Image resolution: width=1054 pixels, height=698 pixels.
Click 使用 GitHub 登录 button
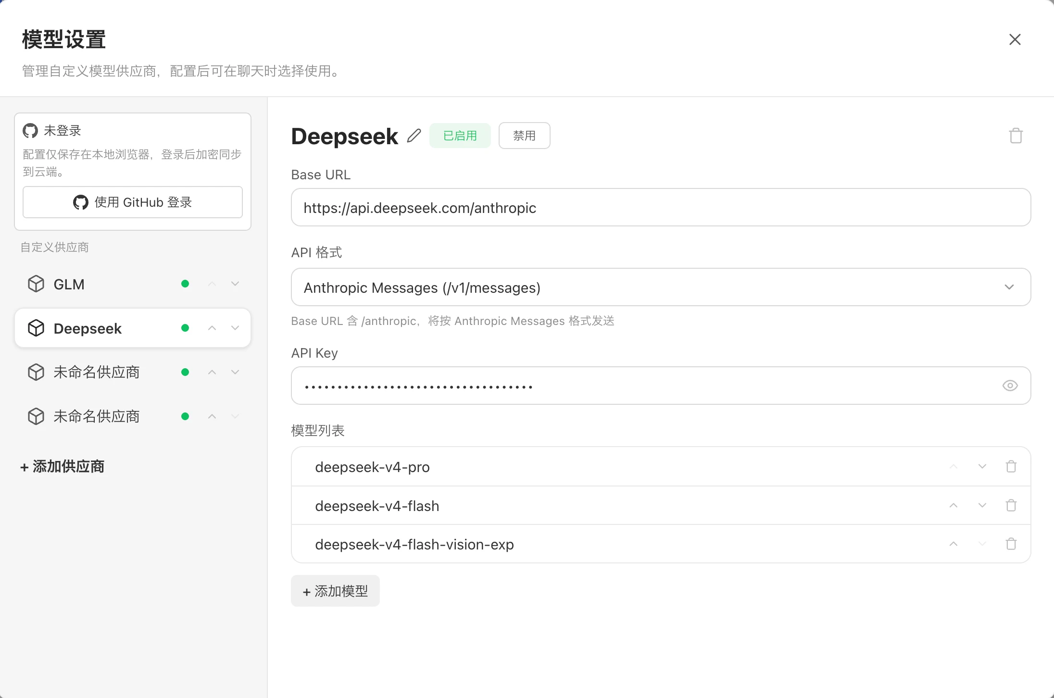(x=133, y=202)
